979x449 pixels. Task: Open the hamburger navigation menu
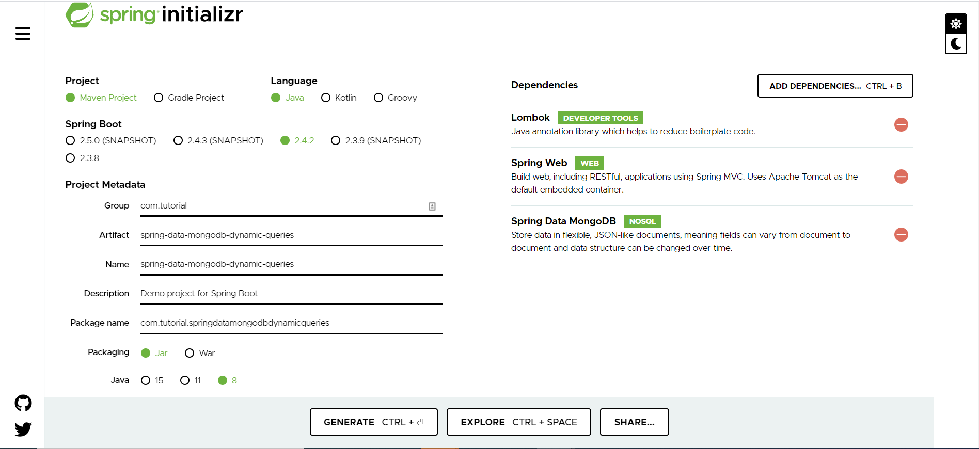tap(23, 34)
